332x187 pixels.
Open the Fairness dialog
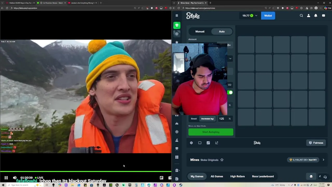coord(316,143)
